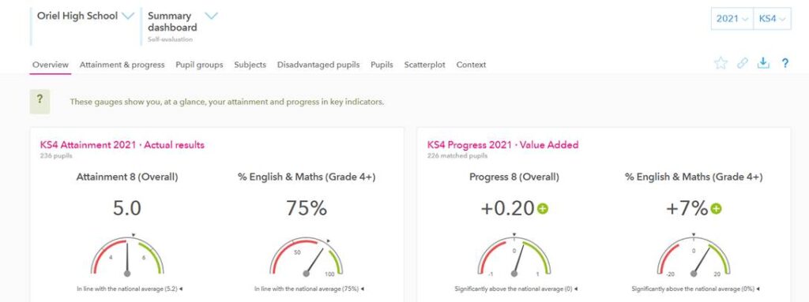Viewport: 809px width, 302px height.
Task: Expand the Oriel High School selector
Action: coord(127,16)
